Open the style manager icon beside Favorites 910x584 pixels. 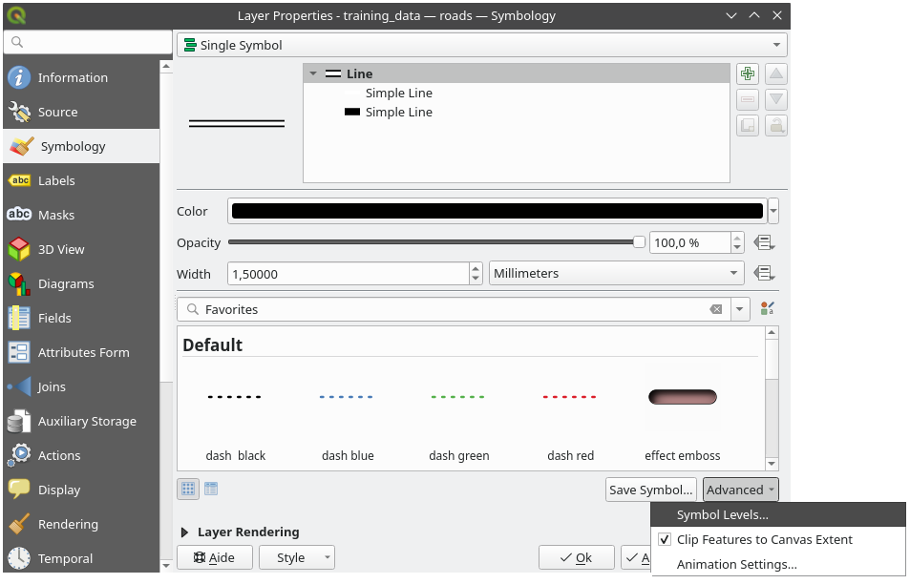pos(767,309)
